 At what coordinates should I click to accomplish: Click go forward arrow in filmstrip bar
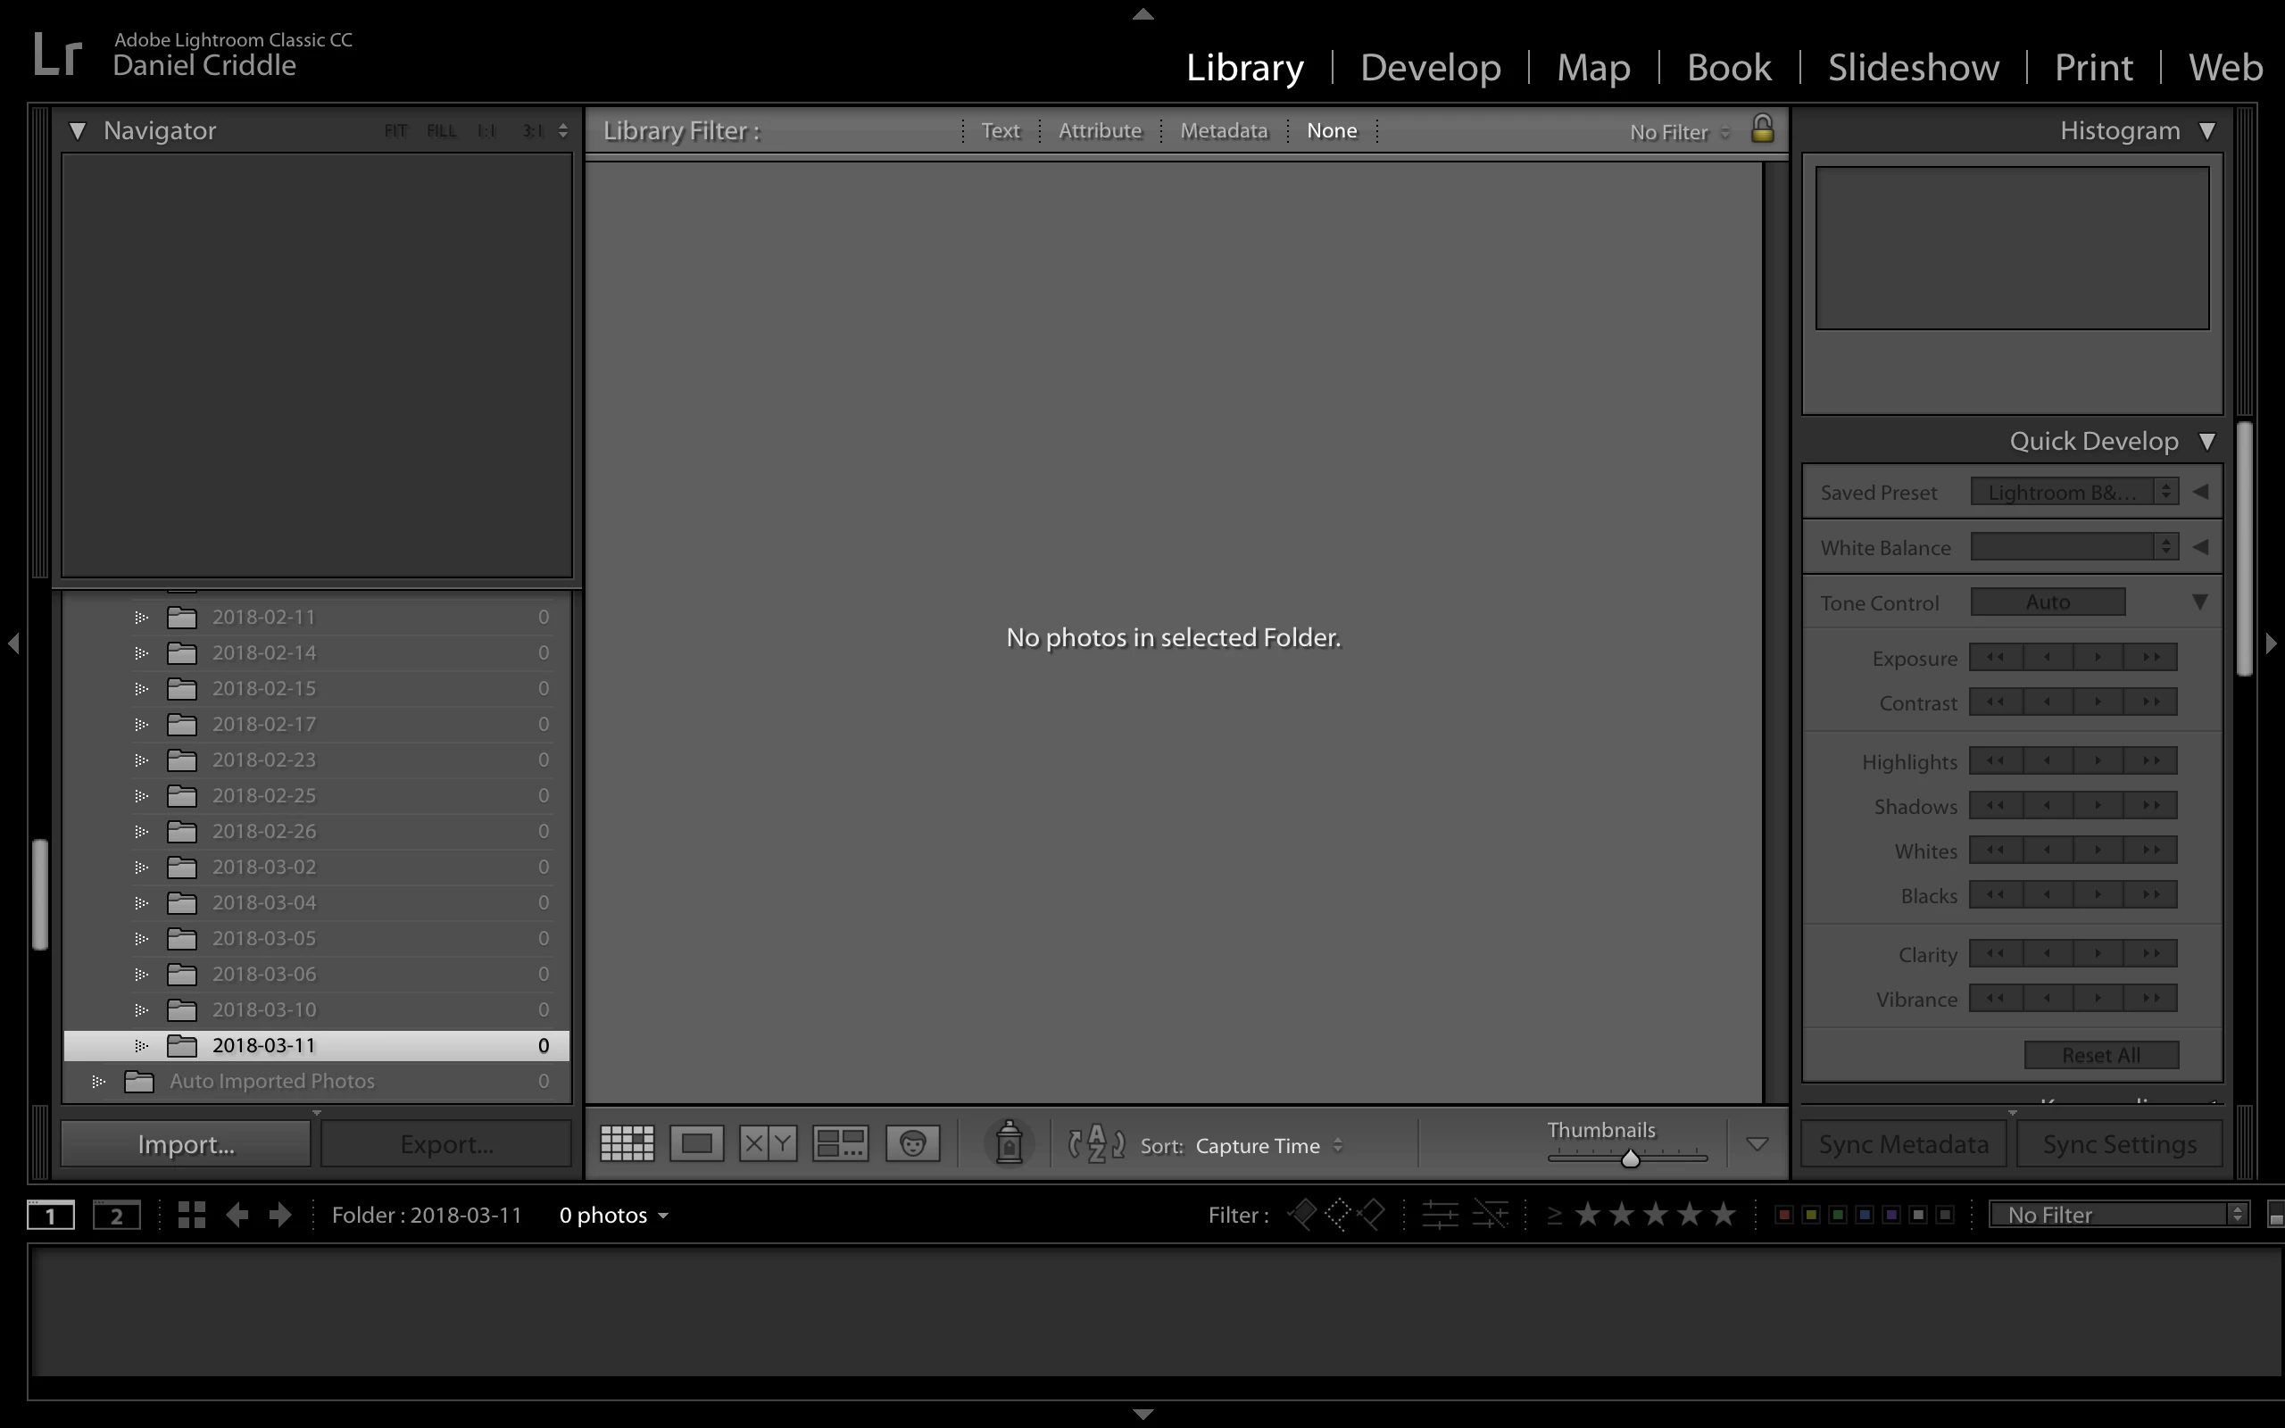279,1215
